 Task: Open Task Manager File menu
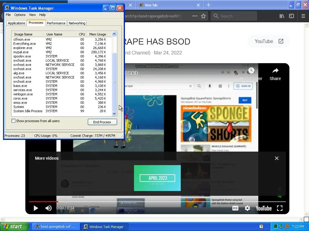click(x=8, y=15)
